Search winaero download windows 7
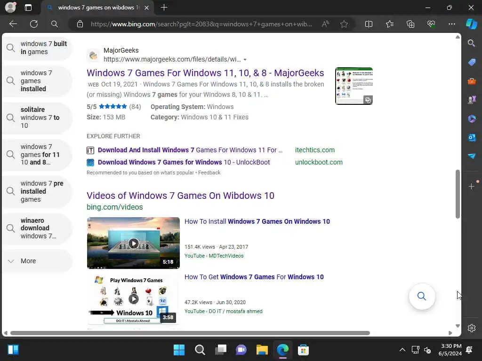 37,228
